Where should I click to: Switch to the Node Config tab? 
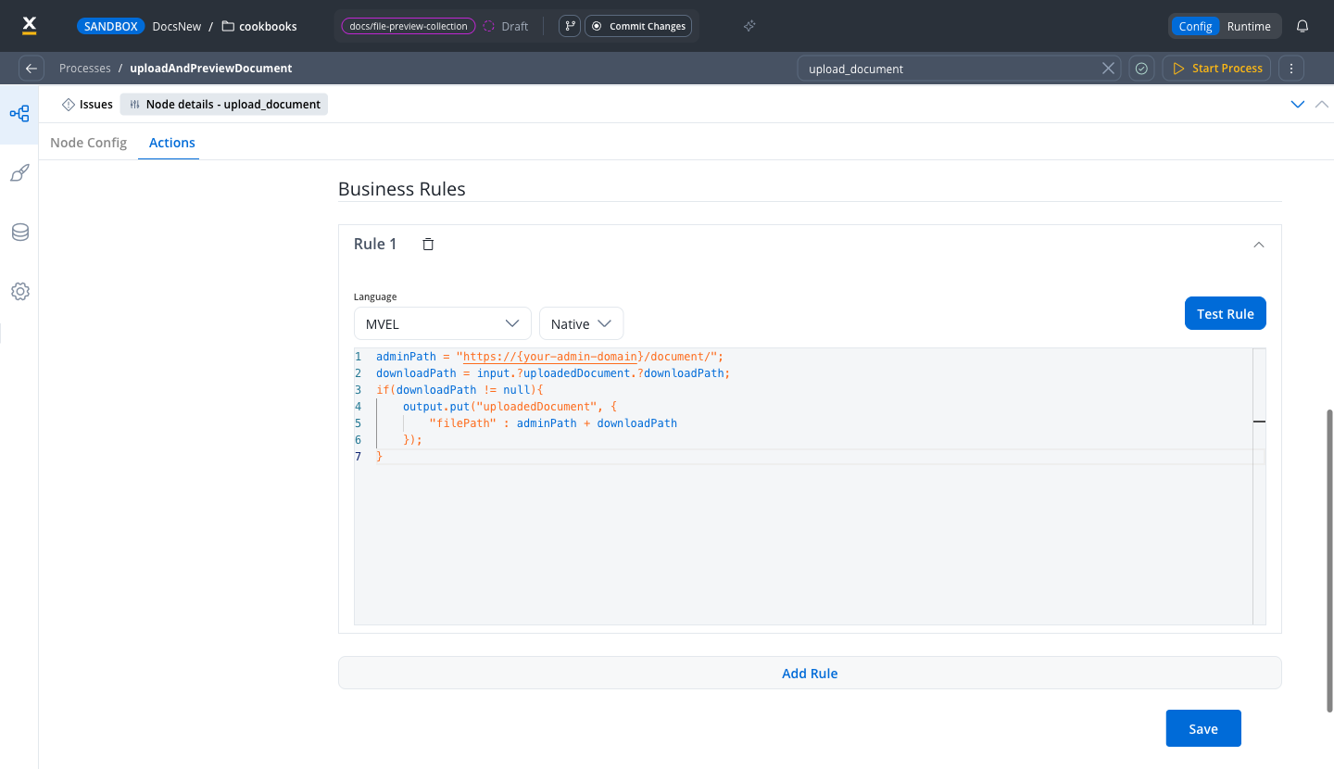(88, 143)
